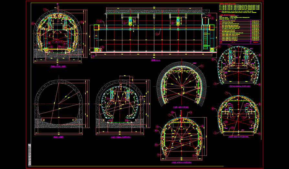Click the TÜNEL KESİTİ drawing title
Image resolution: width=289 pixels, height=169 pixels.
point(58,137)
